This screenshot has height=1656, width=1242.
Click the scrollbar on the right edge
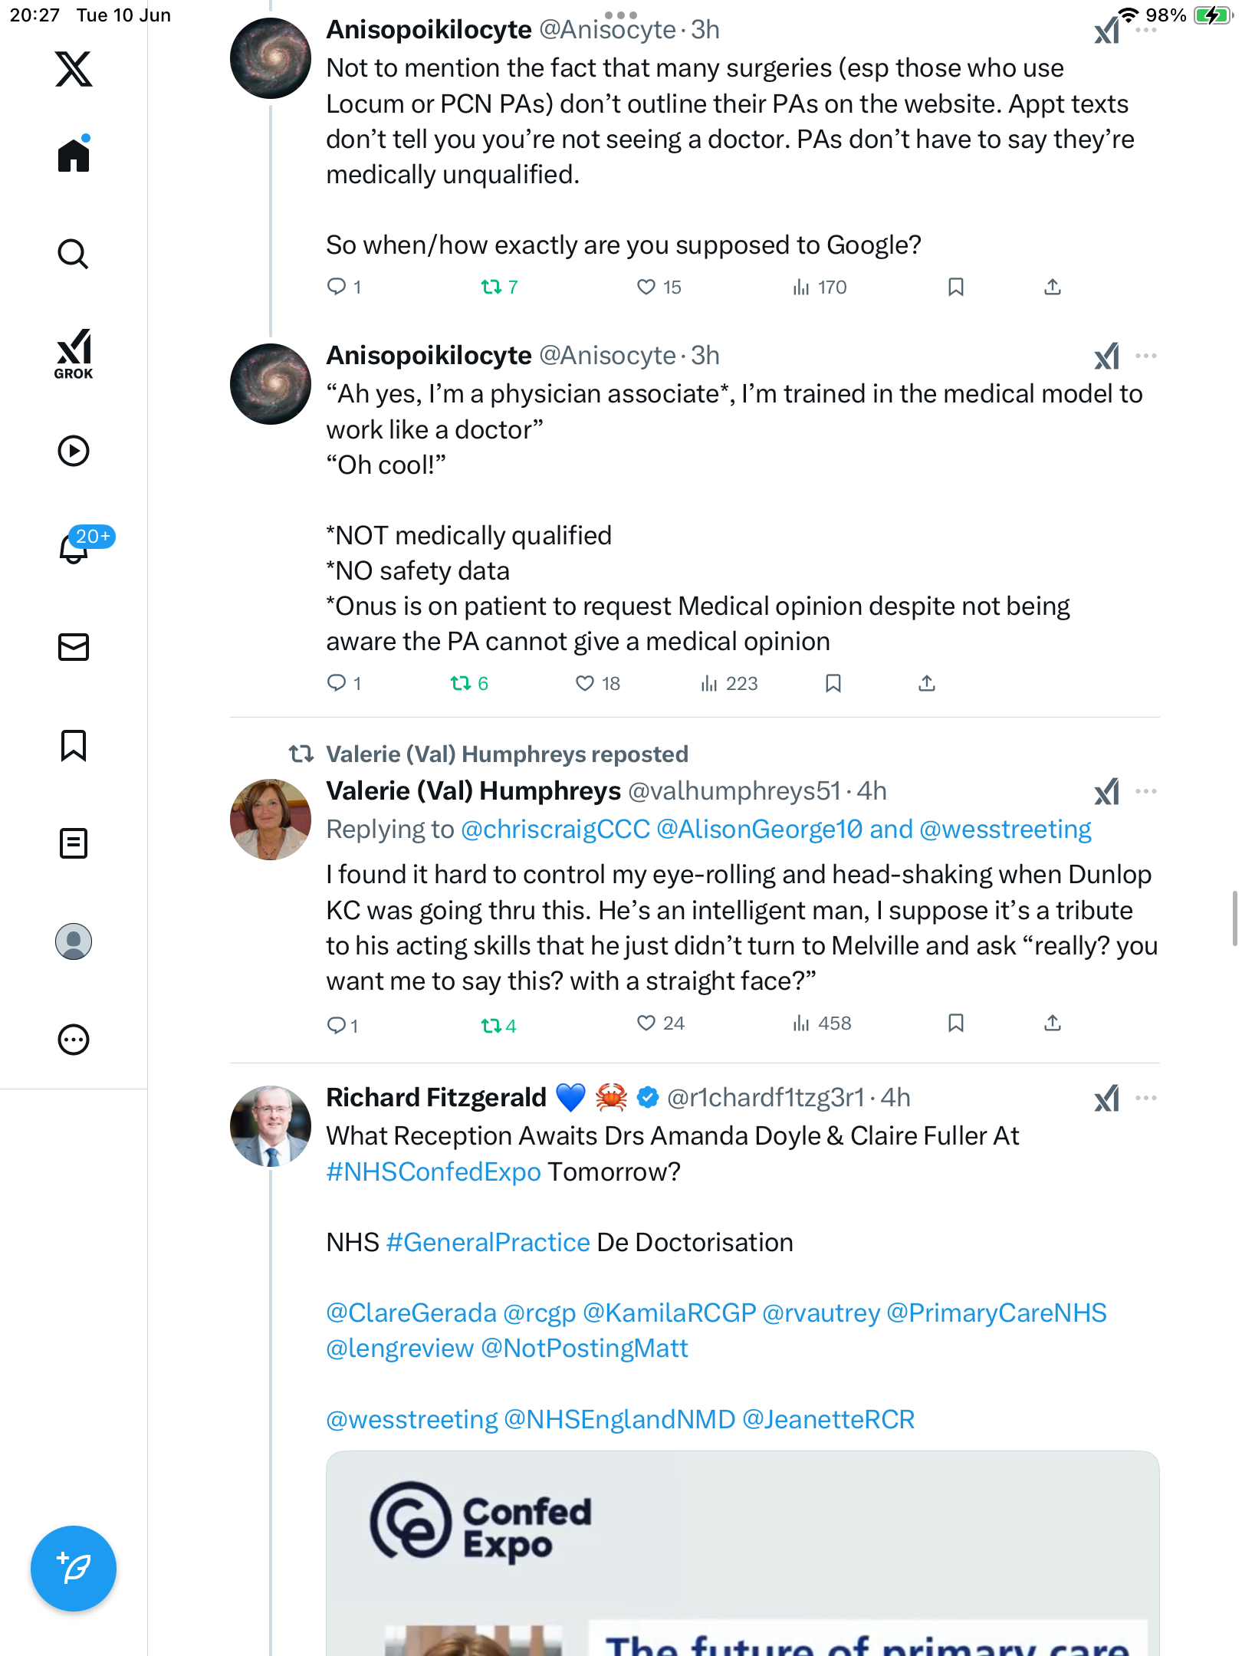tap(1235, 918)
